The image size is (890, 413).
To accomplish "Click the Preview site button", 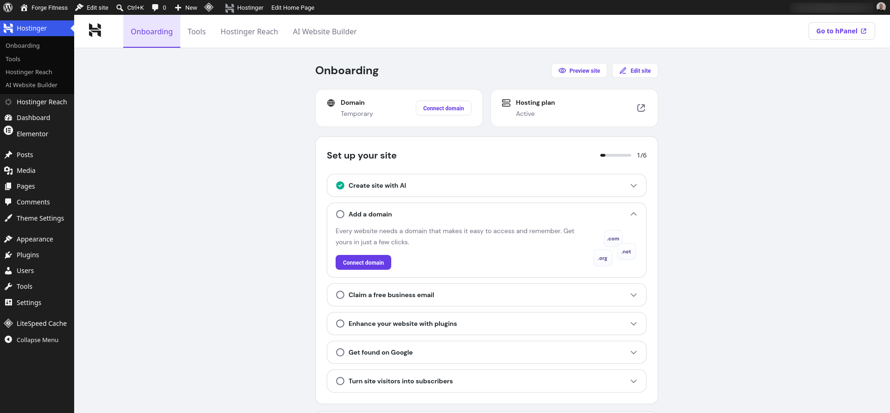I will (x=579, y=70).
